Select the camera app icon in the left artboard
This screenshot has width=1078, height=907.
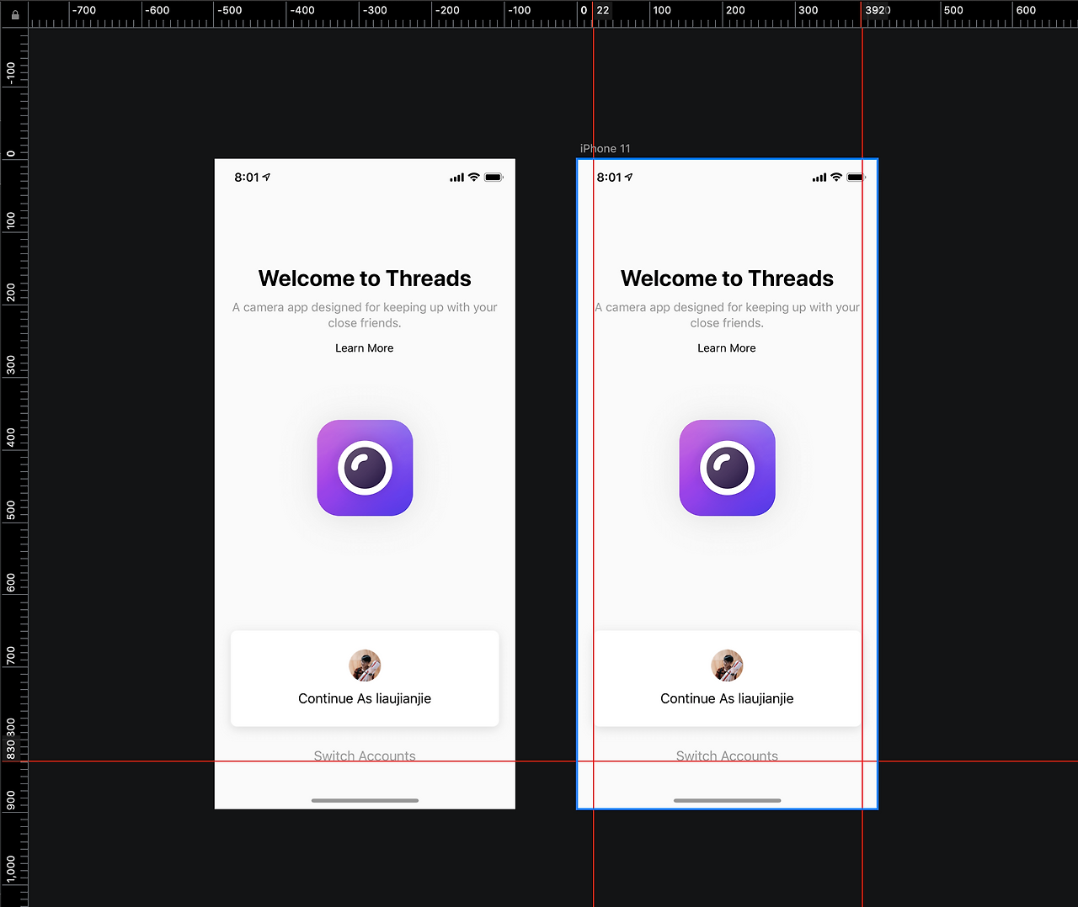click(x=365, y=468)
